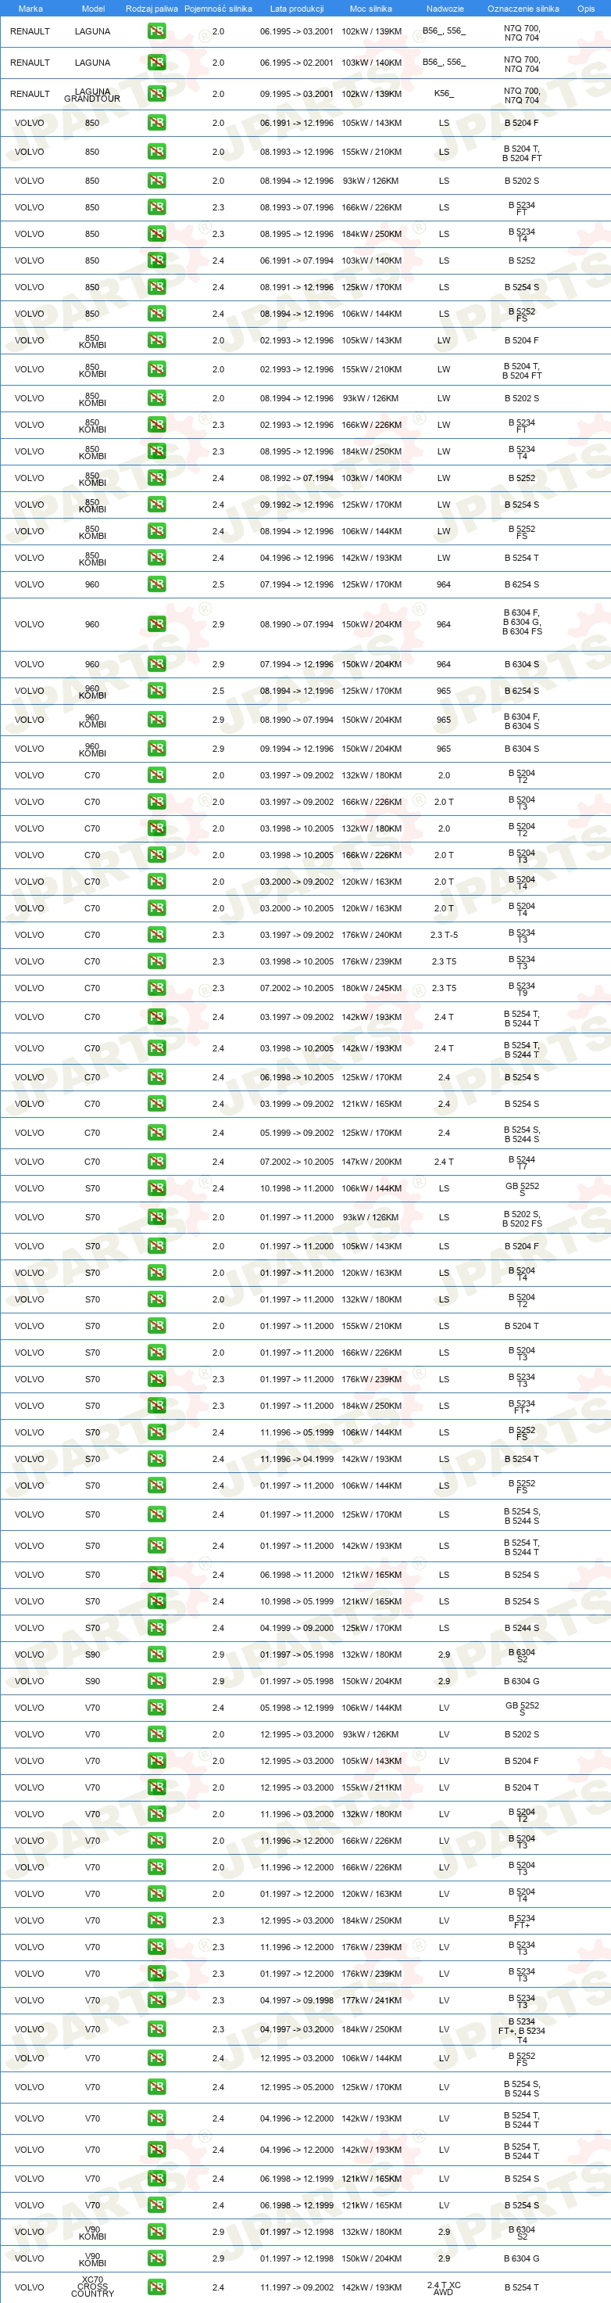611x2303 pixels.
Task: Click the Lata produkcji column header
Action: [x=297, y=8]
